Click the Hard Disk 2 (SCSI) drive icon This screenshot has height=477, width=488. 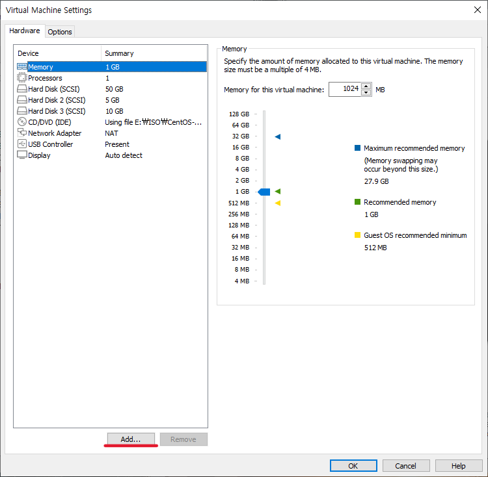pos(21,99)
